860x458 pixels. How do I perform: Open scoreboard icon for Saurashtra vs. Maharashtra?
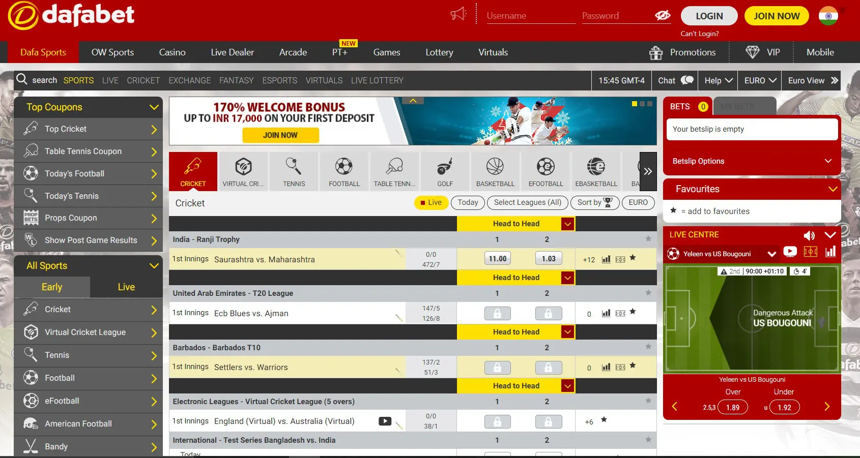(620, 259)
